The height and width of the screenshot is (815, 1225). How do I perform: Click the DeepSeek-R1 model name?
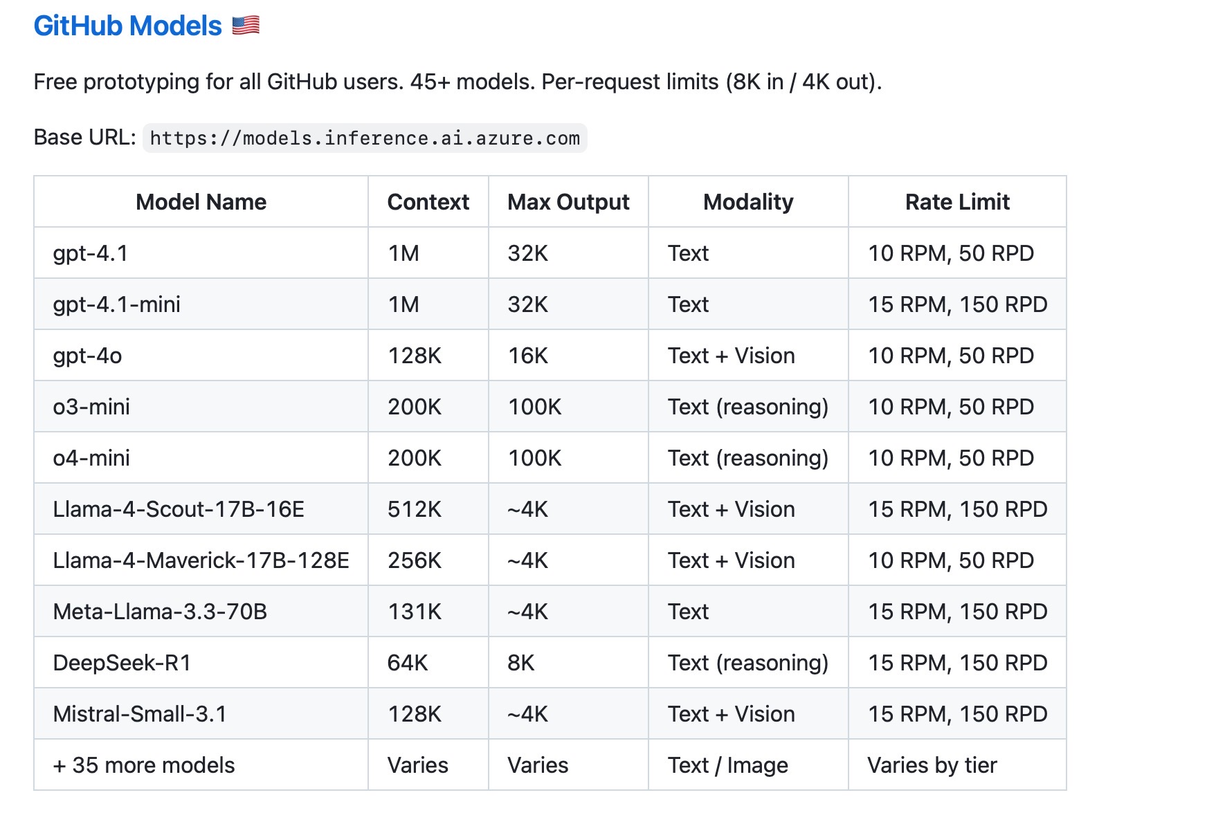pyautogui.click(x=122, y=663)
